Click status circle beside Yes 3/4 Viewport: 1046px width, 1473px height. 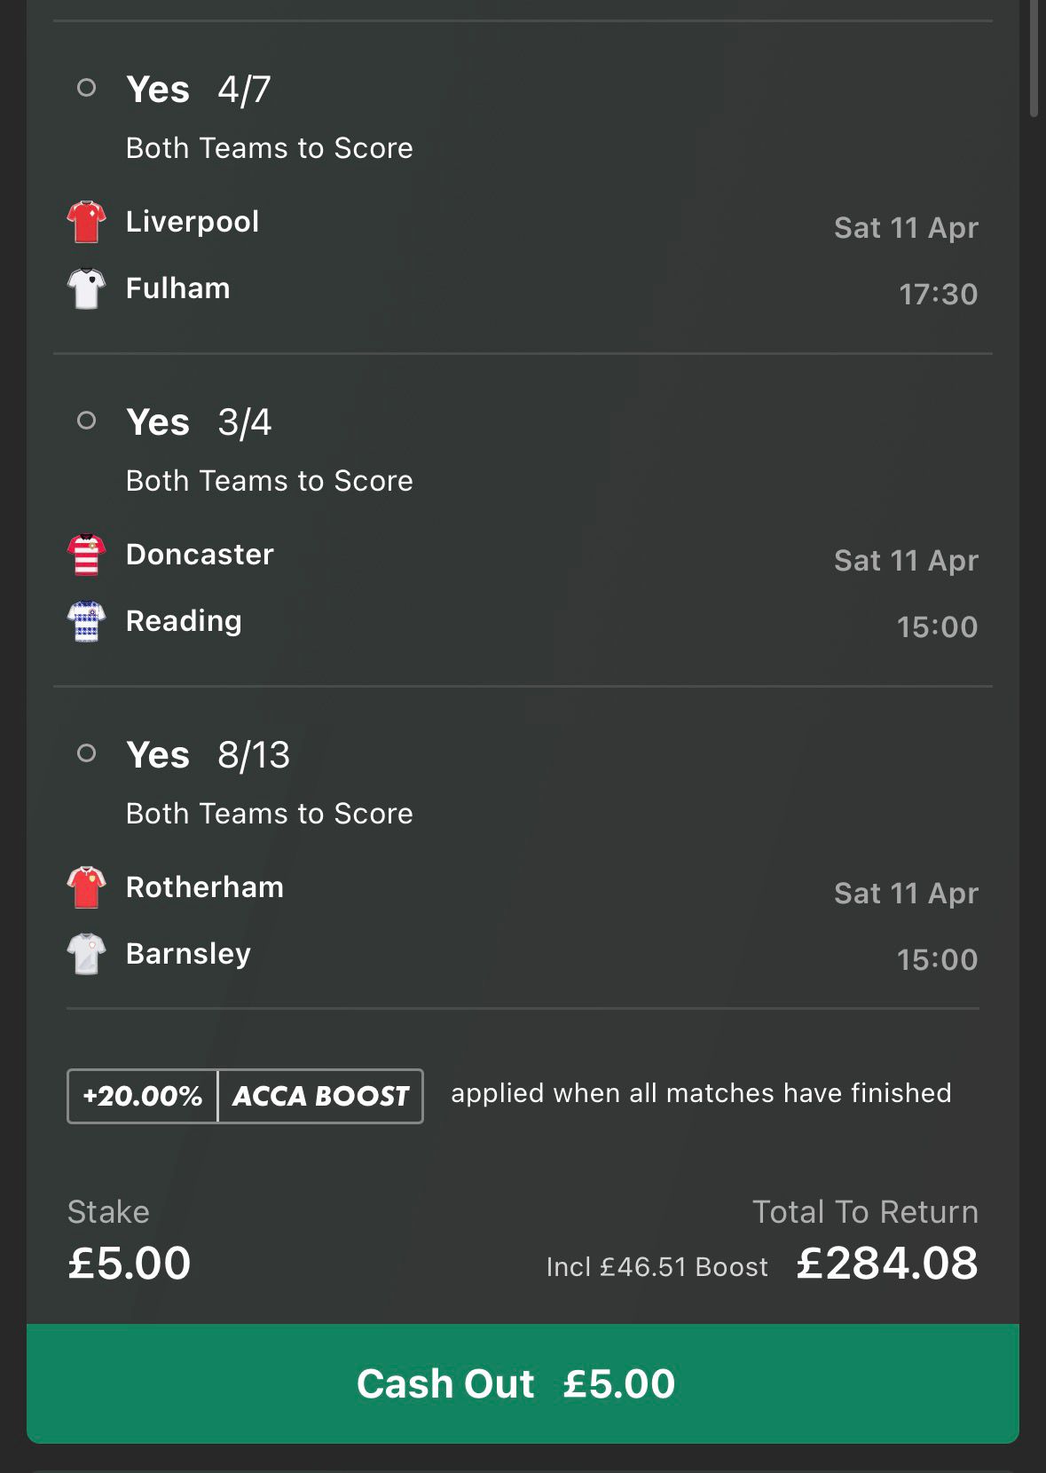pyautogui.click(x=86, y=421)
